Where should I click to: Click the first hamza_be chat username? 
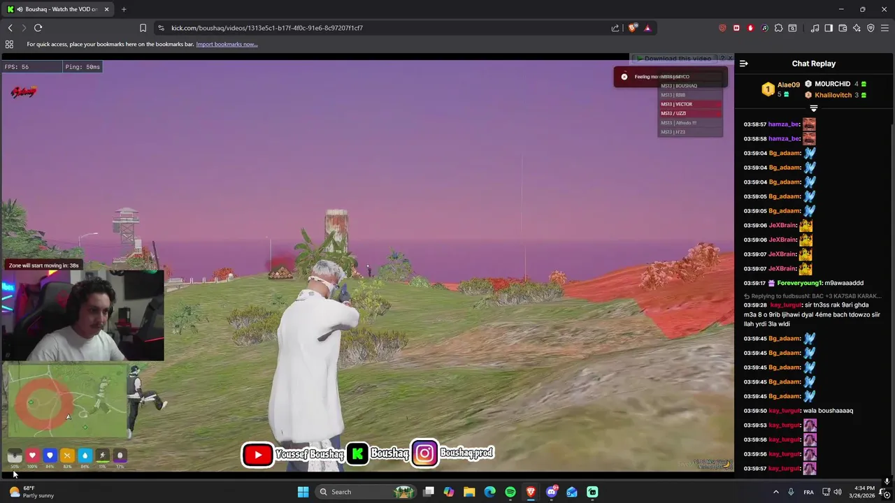[783, 124]
